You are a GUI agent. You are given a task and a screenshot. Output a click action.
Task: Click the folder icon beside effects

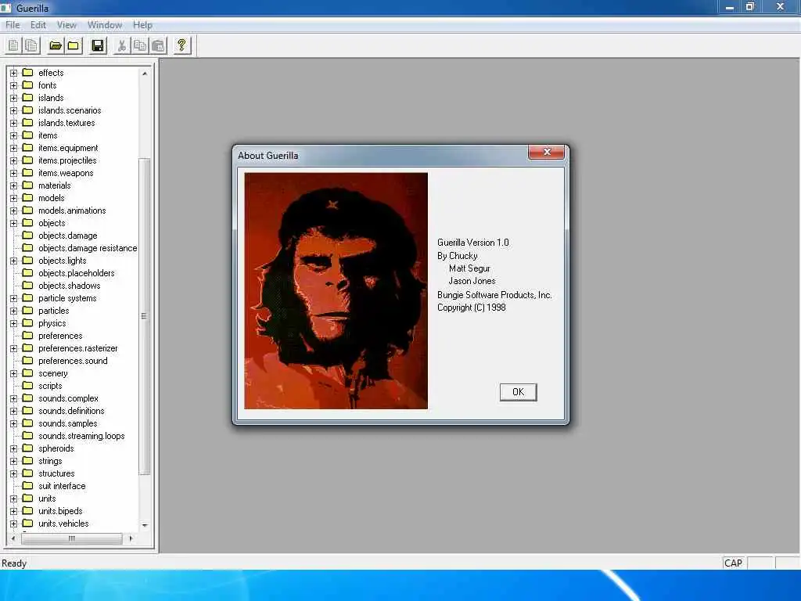(28, 73)
